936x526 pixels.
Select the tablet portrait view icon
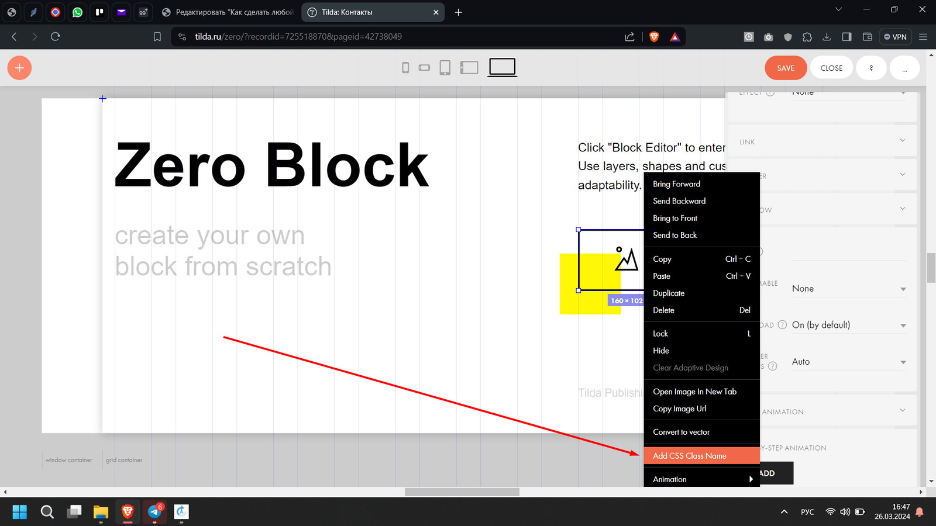pyautogui.click(x=445, y=68)
